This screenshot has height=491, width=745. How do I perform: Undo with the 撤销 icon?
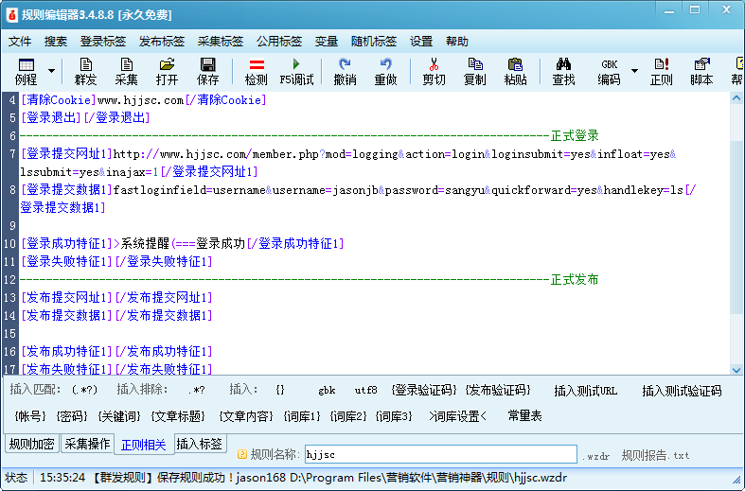(345, 72)
